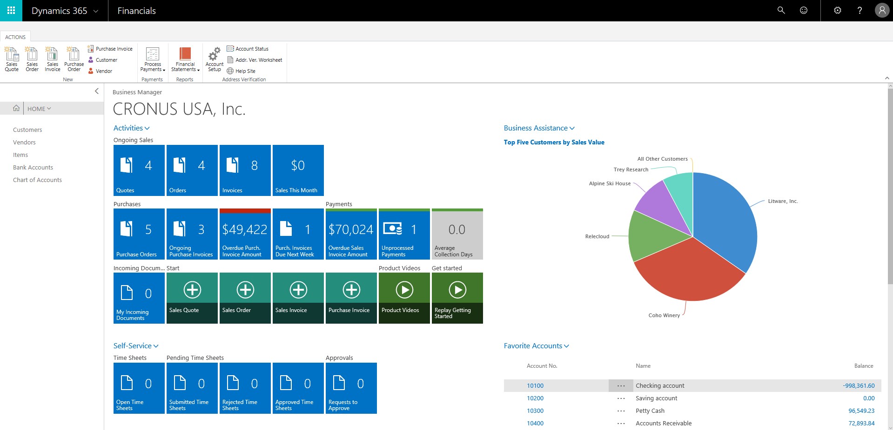
Task: Open the feedback smiley icon
Action: pos(804,10)
